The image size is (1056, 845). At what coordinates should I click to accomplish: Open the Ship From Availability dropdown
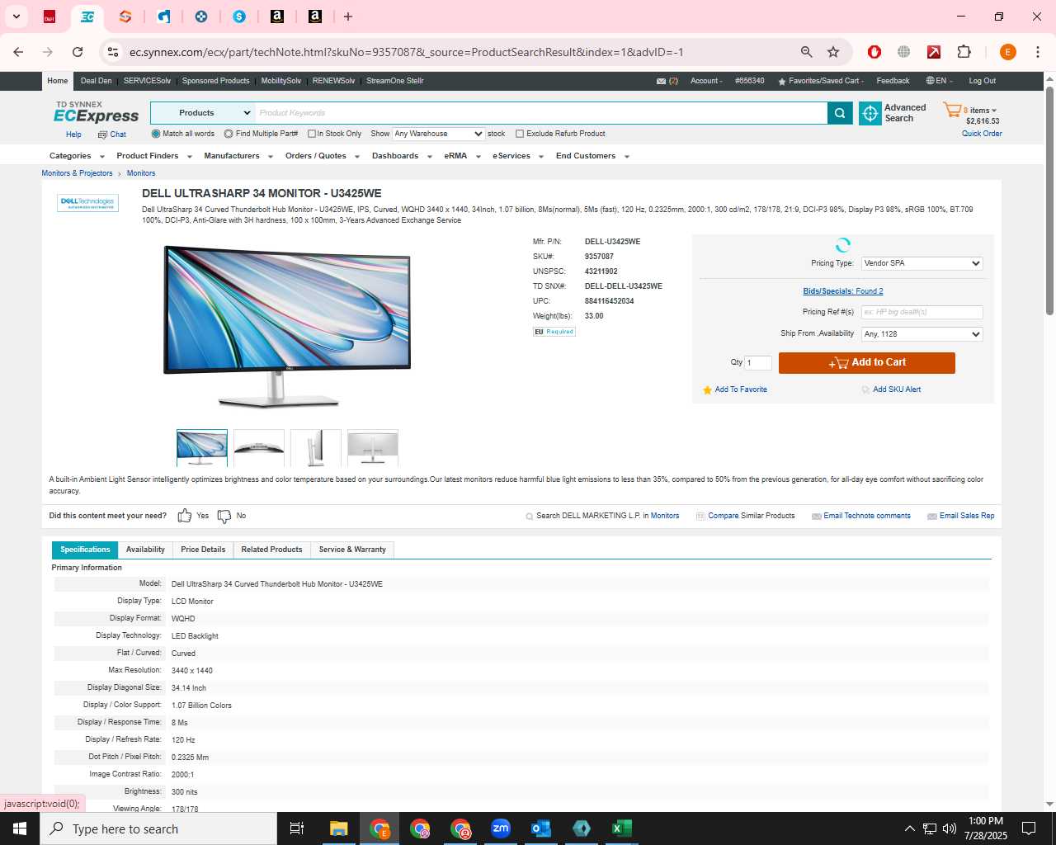pyautogui.click(x=922, y=334)
